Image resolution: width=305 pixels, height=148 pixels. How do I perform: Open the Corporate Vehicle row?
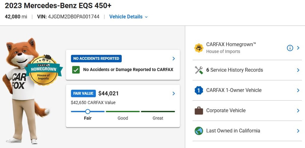coord(247,110)
